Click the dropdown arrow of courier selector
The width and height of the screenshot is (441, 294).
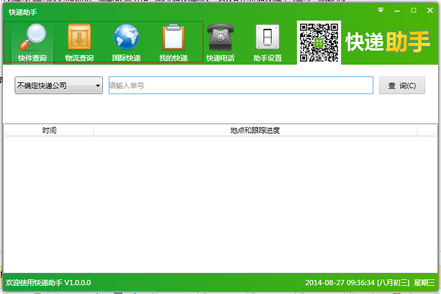click(98, 85)
